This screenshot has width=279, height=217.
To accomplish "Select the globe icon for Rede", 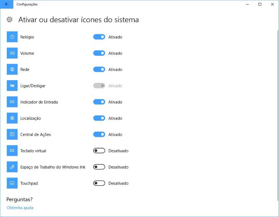I will 12,69.
